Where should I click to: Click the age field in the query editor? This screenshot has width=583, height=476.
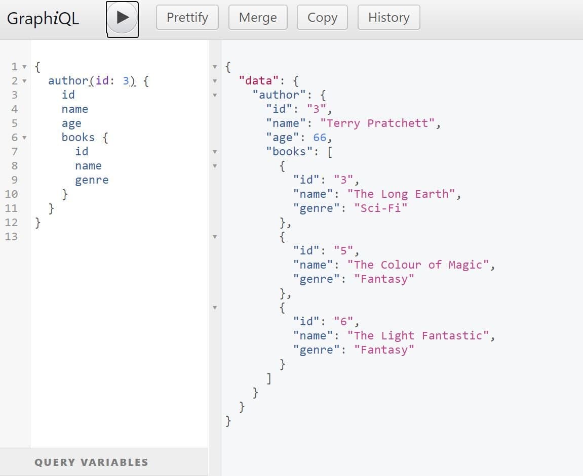(71, 123)
